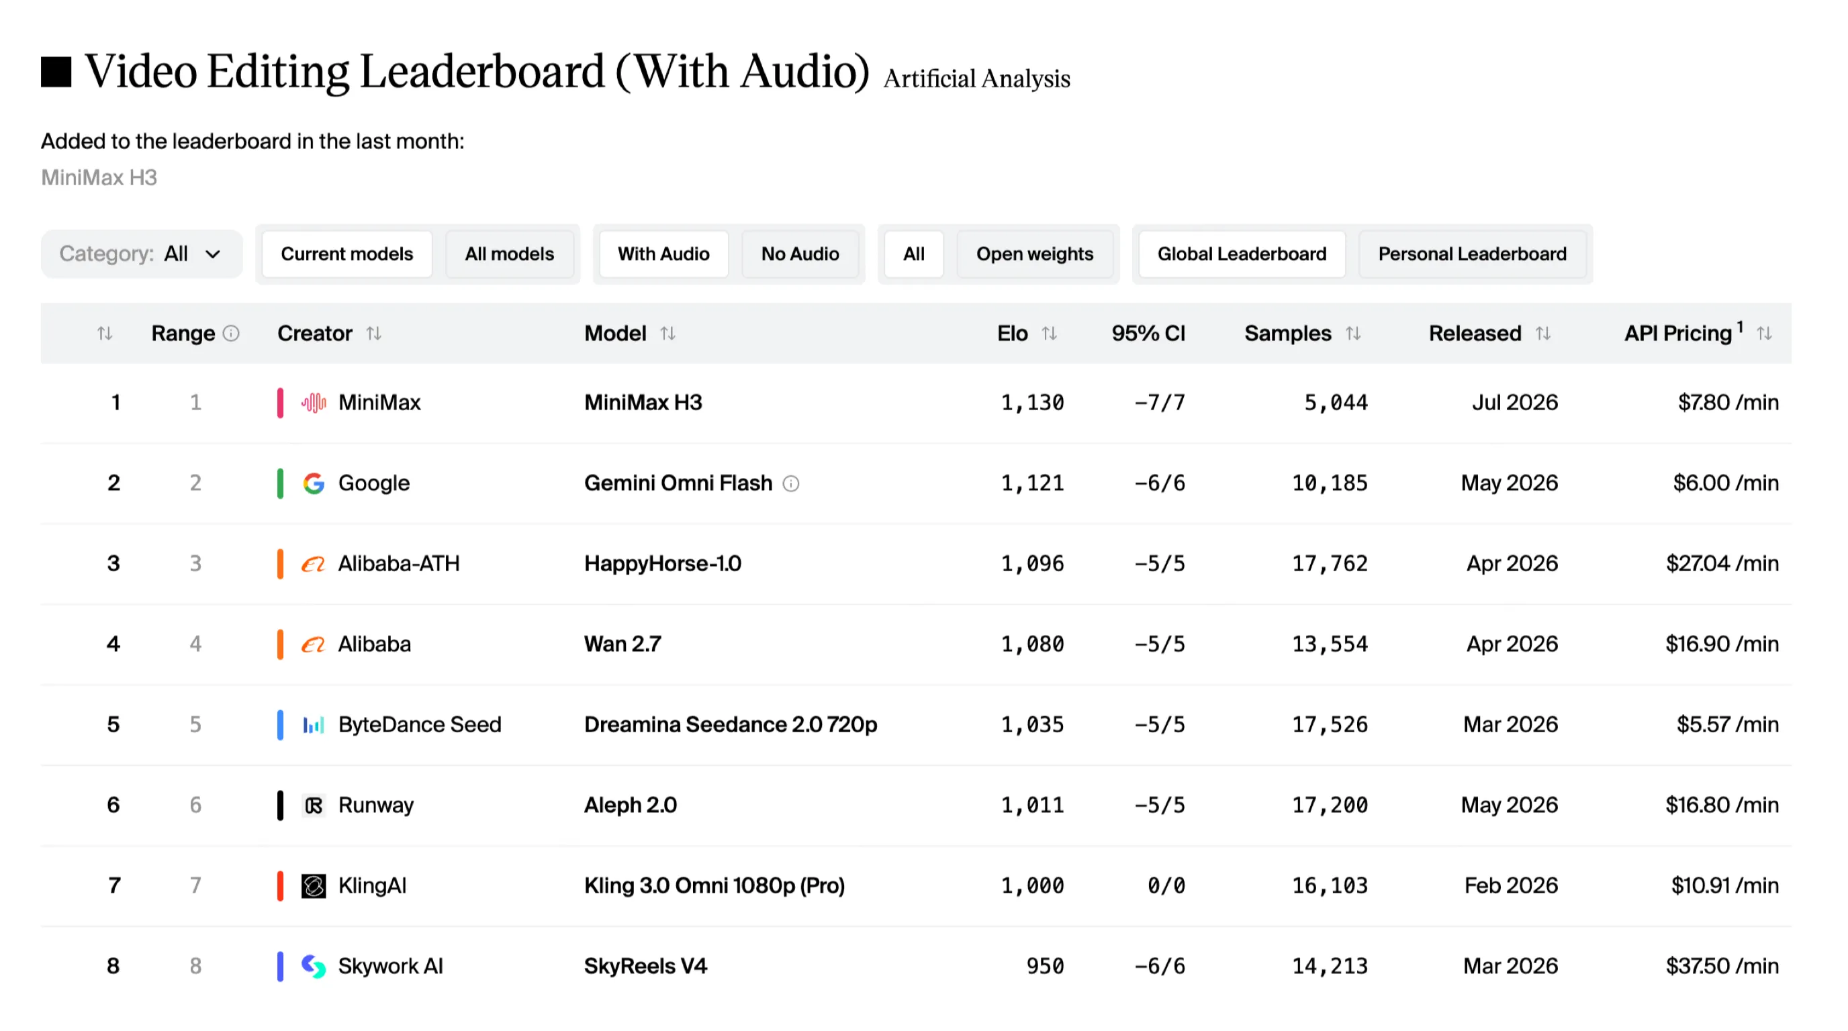Sort table by Creator column arrows
This screenshot has height=1031, width=1848.
[x=374, y=334]
